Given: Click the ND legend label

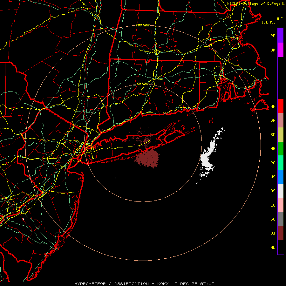Looking at the screenshot, I should coord(273,248).
